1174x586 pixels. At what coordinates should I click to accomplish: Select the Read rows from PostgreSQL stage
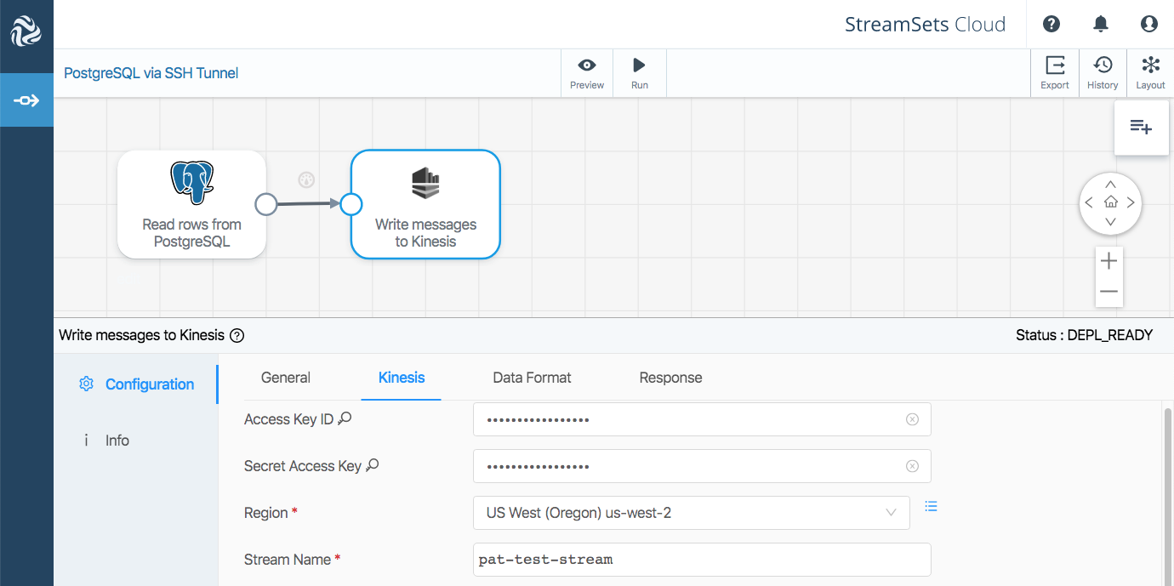191,204
